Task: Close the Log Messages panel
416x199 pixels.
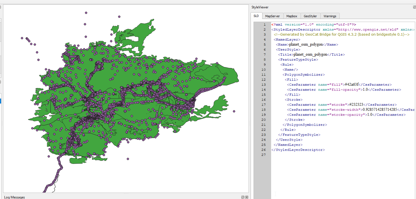Action: tap(246, 197)
